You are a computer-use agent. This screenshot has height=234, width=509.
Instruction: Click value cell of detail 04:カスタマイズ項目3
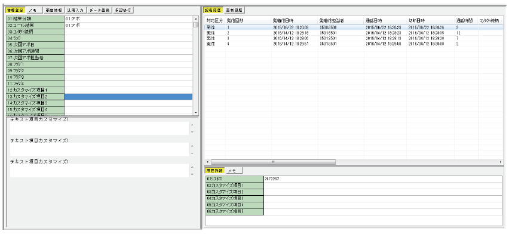[383, 199]
